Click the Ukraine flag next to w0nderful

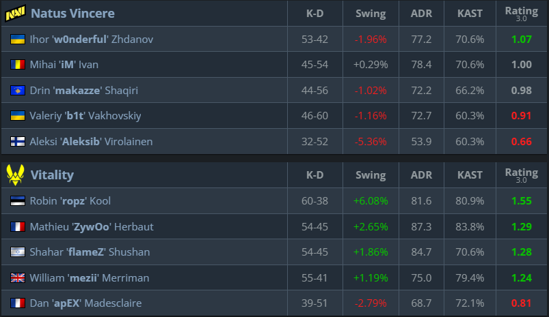[18, 39]
